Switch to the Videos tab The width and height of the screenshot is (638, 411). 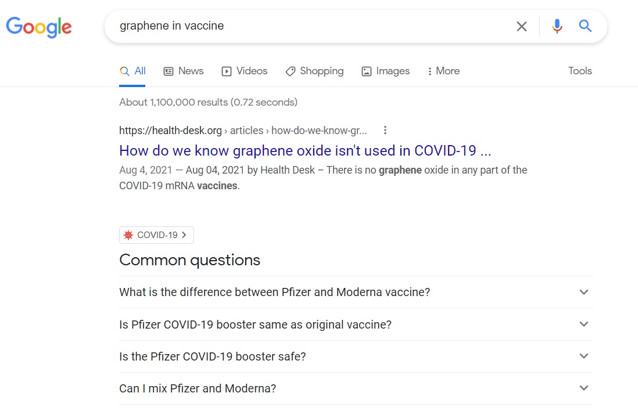245,71
